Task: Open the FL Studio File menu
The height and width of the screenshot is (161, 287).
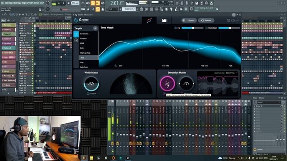Action: coord(3,3)
